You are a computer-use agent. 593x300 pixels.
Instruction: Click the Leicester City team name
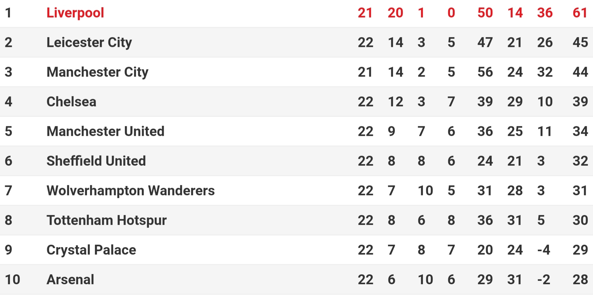point(89,43)
